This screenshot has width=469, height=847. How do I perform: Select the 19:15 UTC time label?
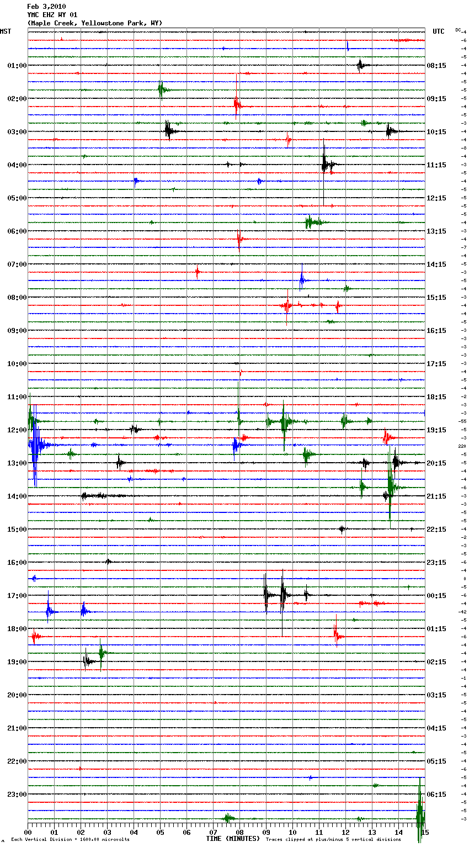(x=436, y=430)
